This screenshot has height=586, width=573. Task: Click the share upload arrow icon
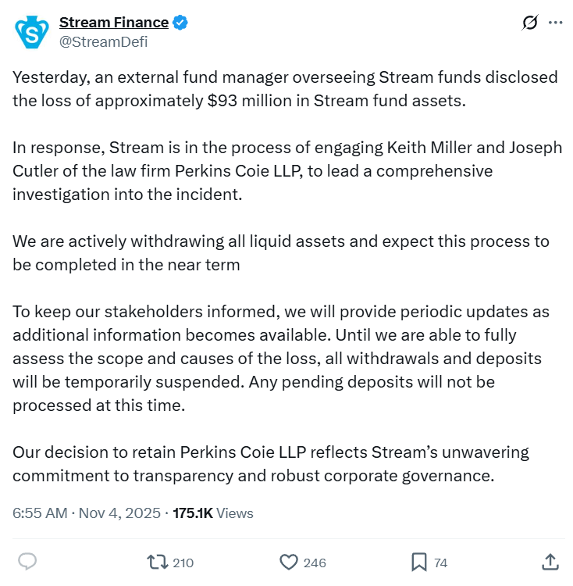(x=550, y=562)
